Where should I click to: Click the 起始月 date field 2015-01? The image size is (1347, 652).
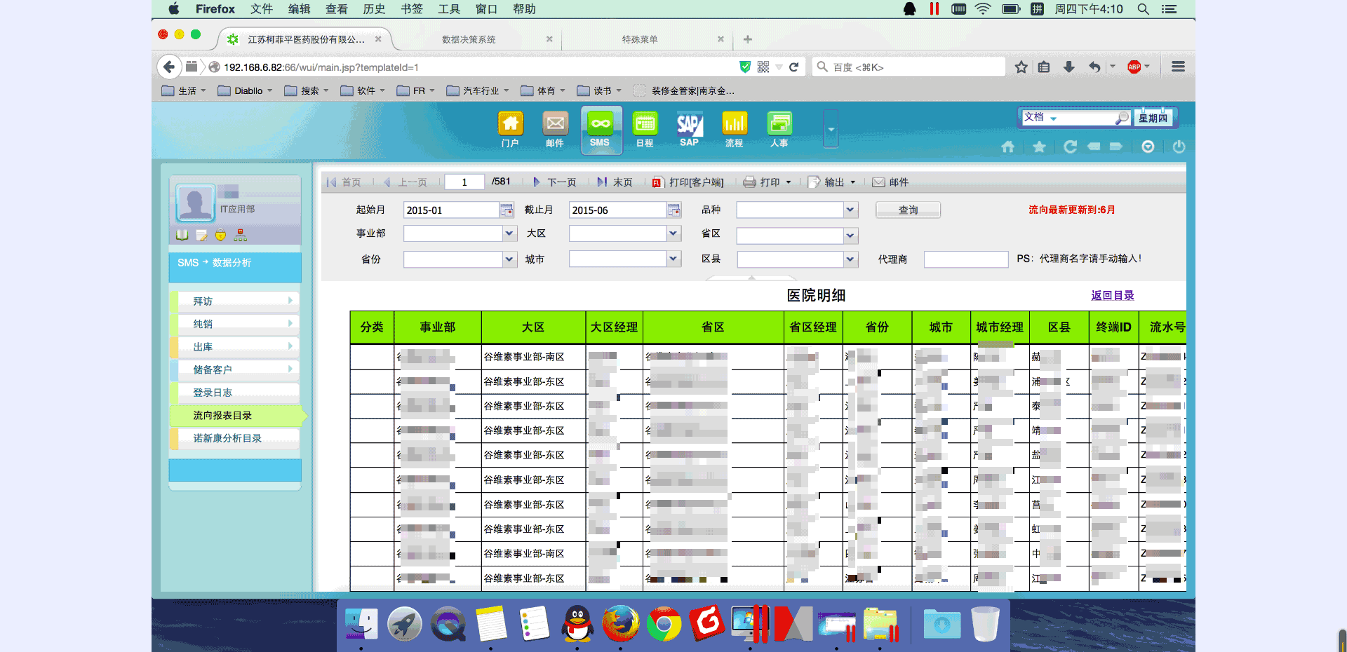tap(451, 210)
